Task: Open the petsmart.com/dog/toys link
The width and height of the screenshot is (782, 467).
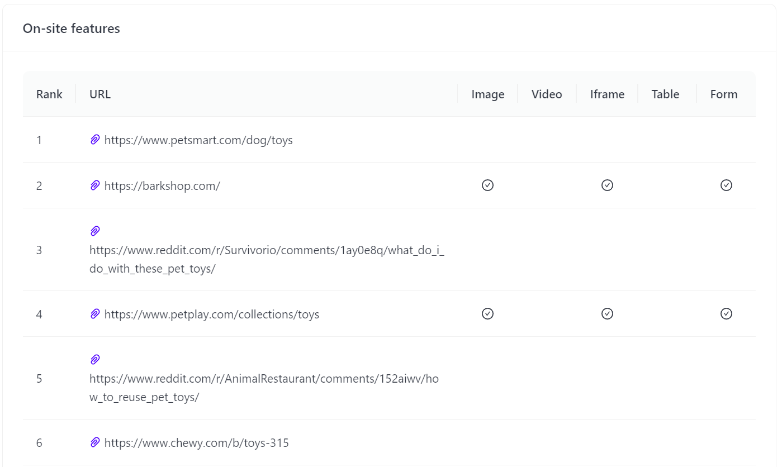Action: click(198, 140)
